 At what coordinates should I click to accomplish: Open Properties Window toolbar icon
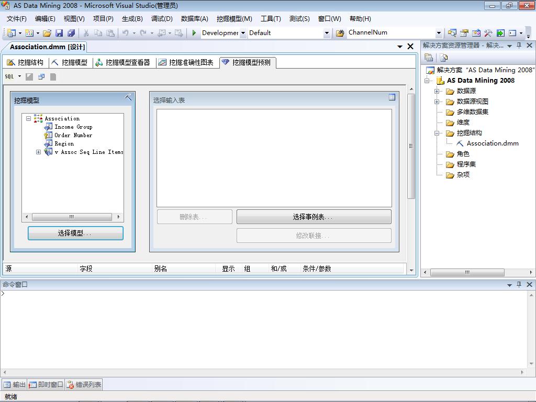pyautogui.click(x=464, y=33)
